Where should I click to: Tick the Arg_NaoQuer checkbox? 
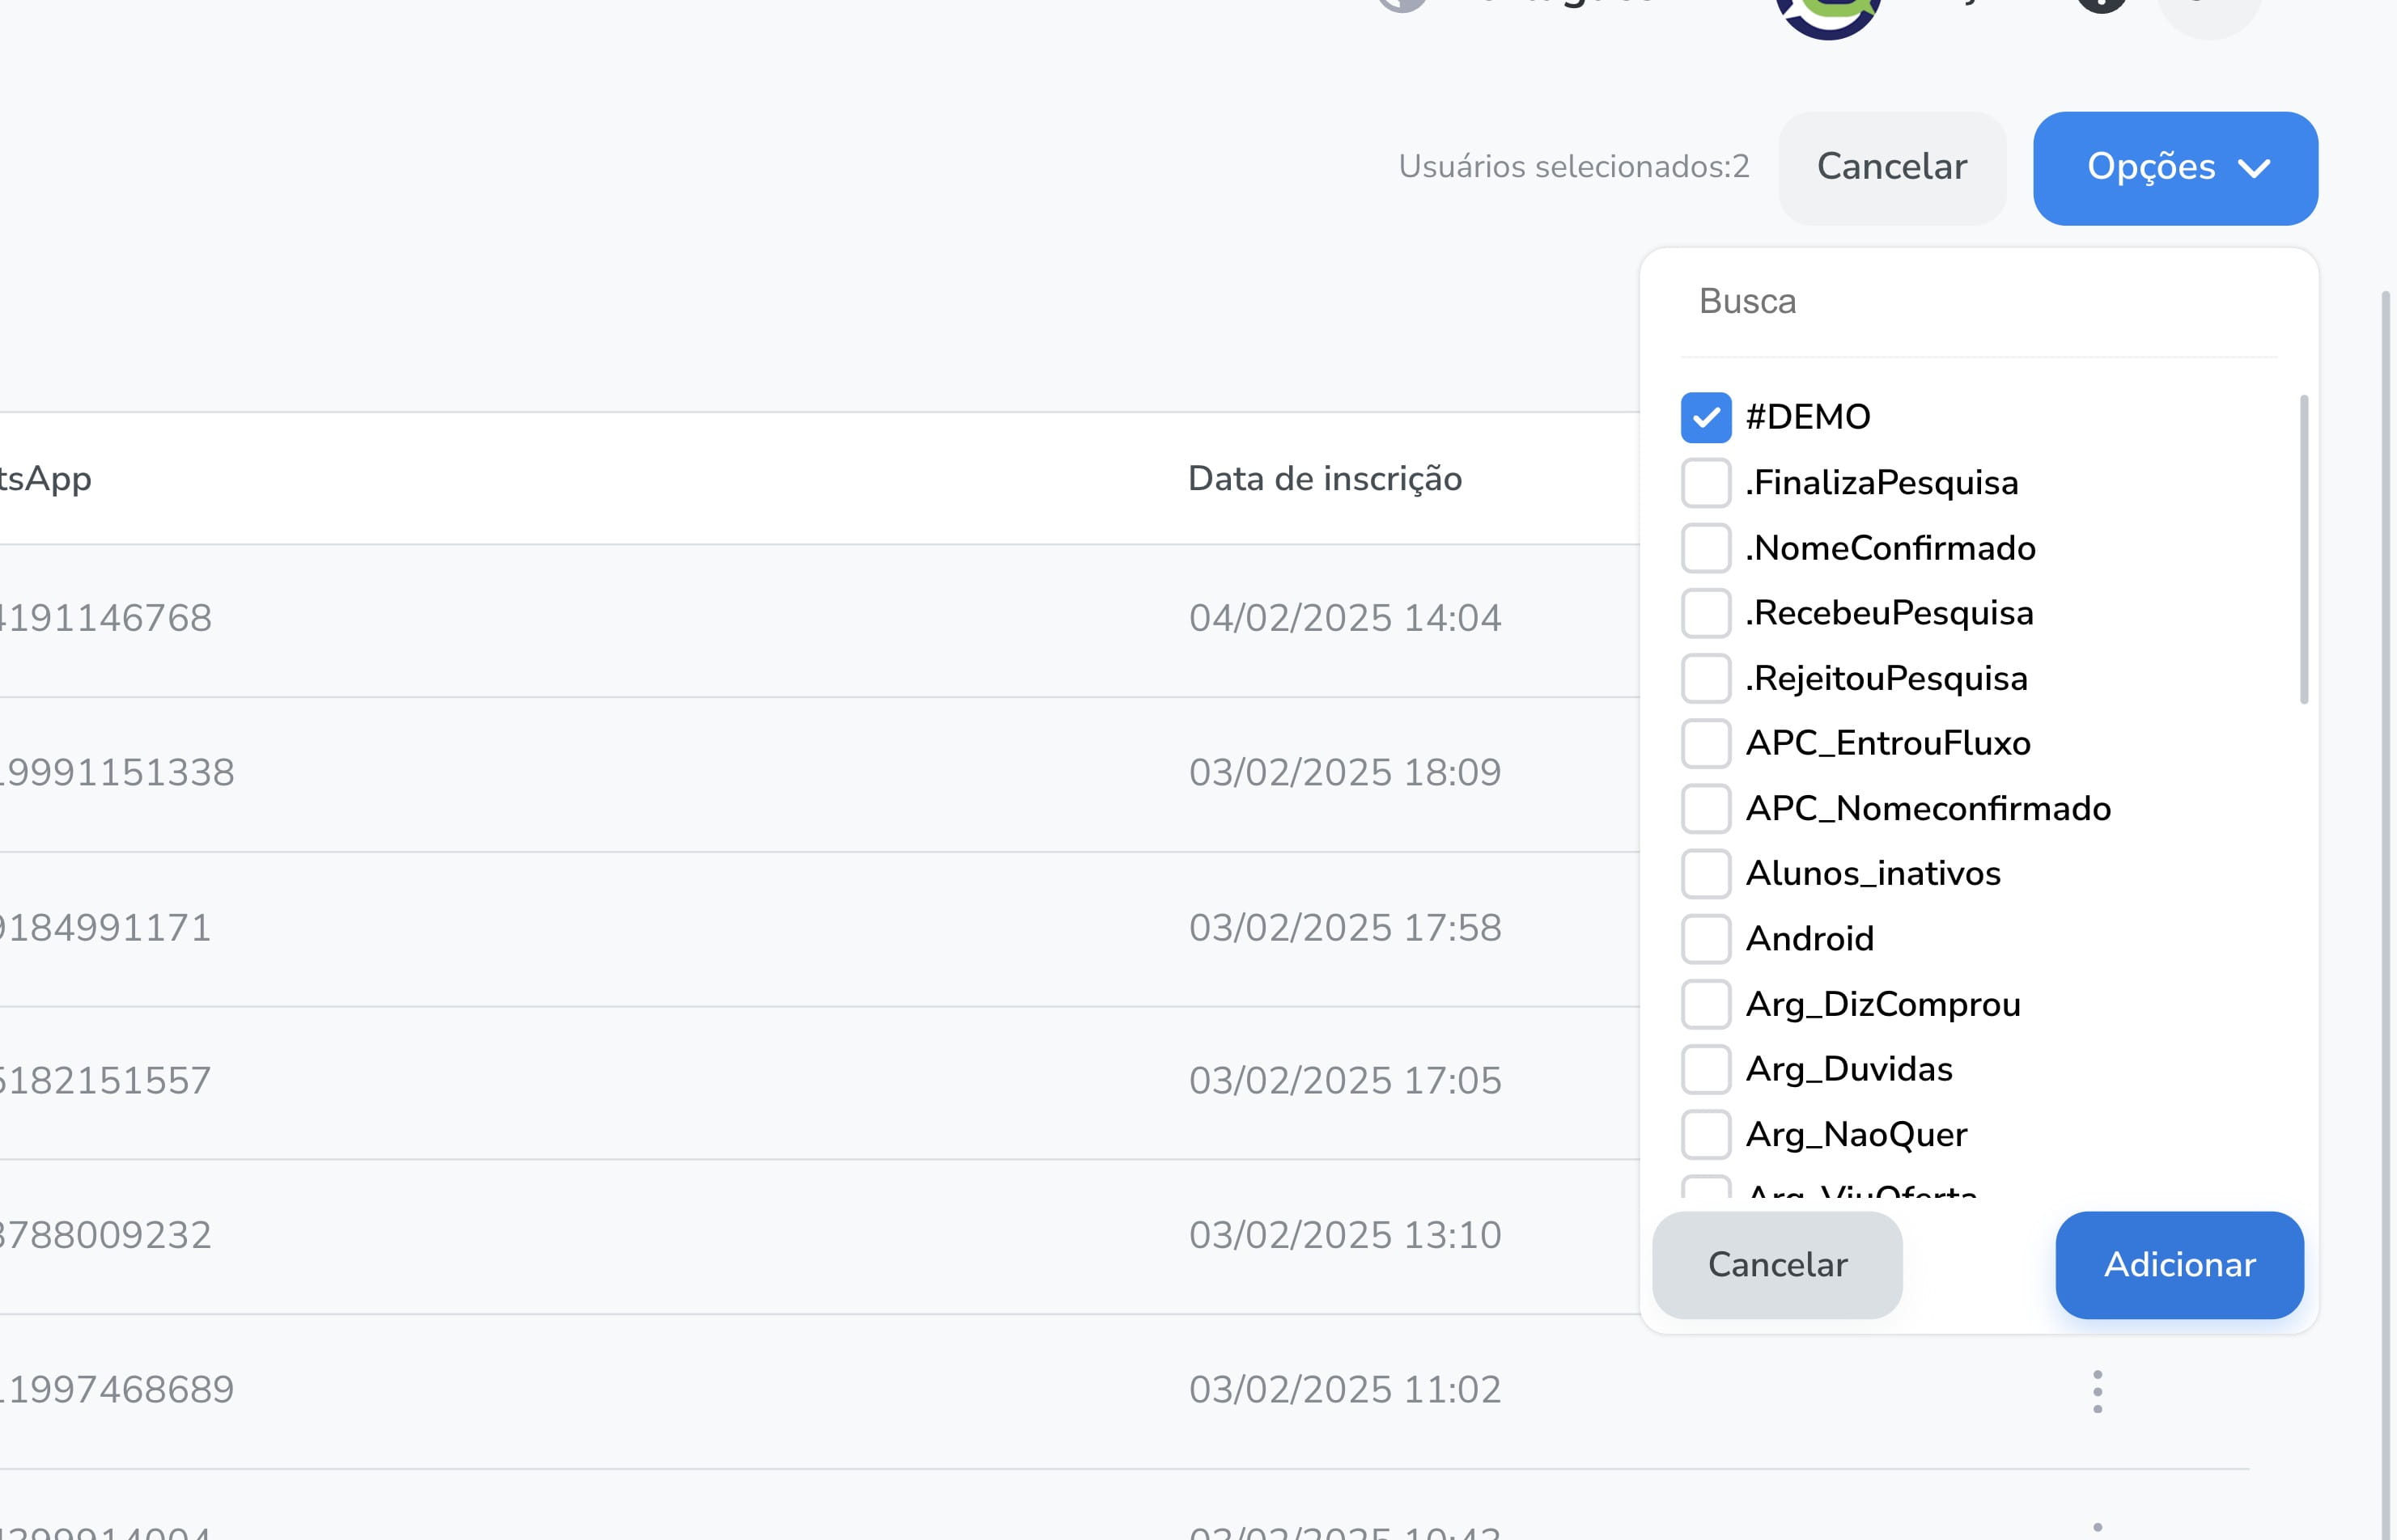tap(1706, 1134)
